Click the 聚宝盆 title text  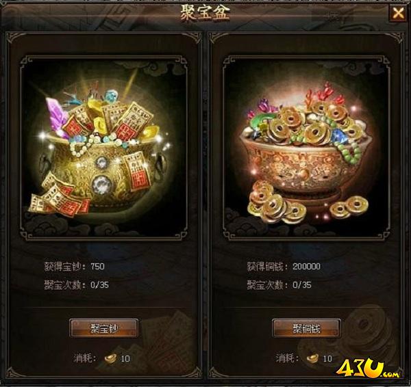coord(206,12)
